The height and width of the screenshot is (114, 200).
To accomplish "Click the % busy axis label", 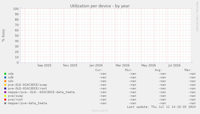I will pos(3,35).
